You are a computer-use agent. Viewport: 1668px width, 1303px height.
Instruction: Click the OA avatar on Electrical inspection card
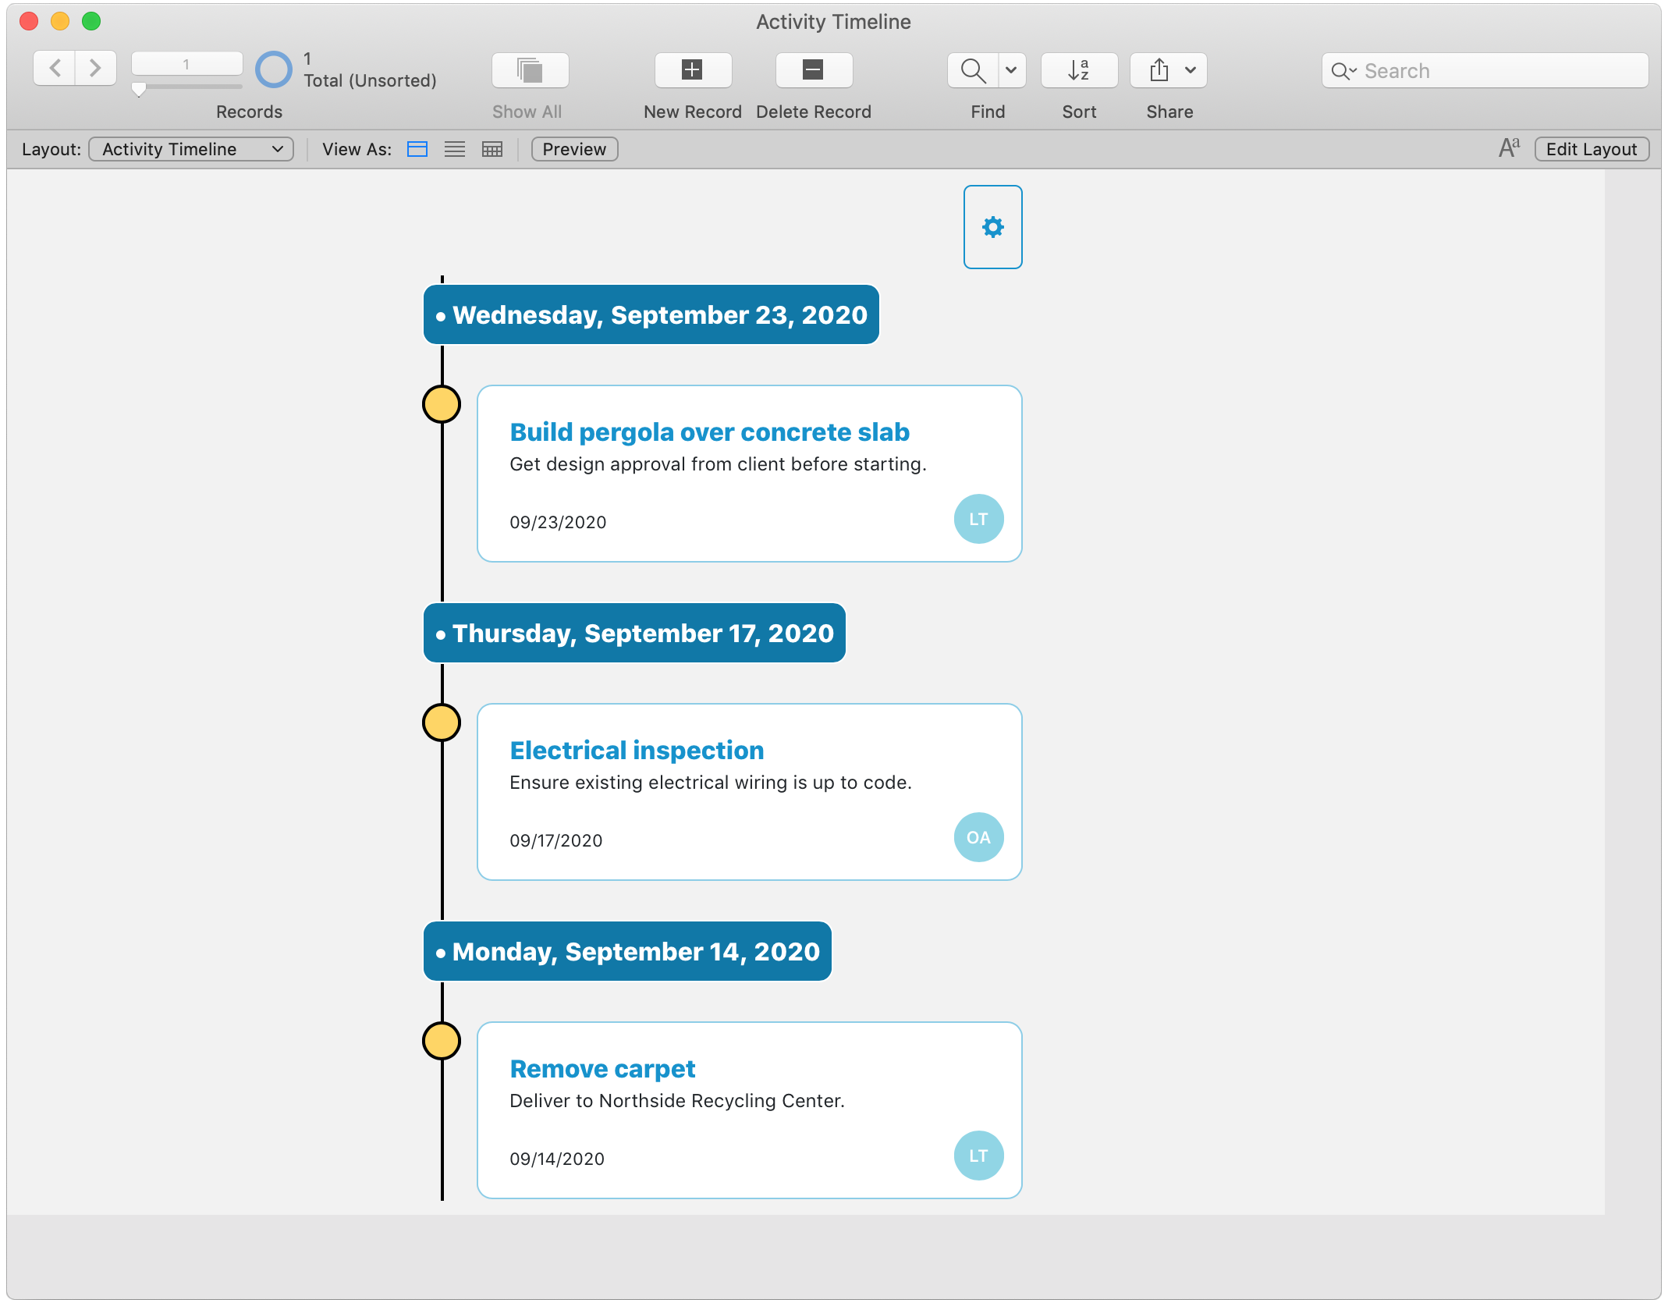(x=978, y=837)
